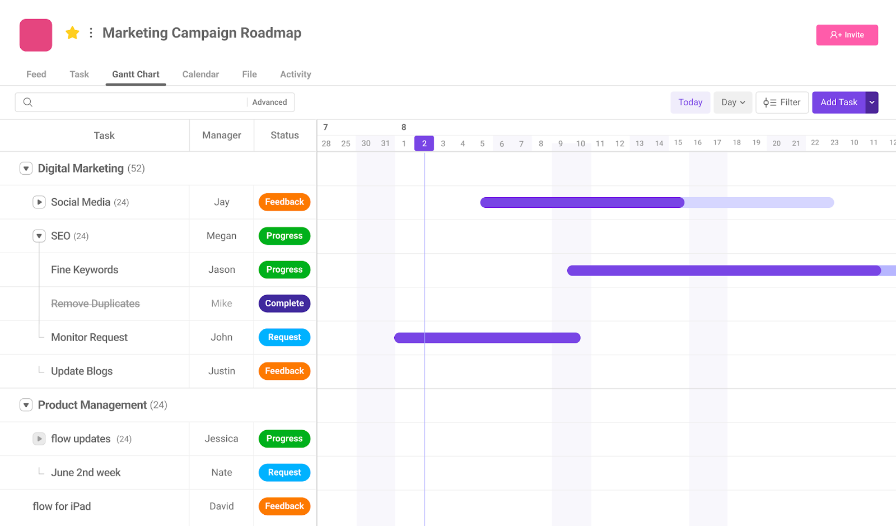The height and width of the screenshot is (526, 896).
Task: Click the Manager column header
Action: click(x=222, y=135)
